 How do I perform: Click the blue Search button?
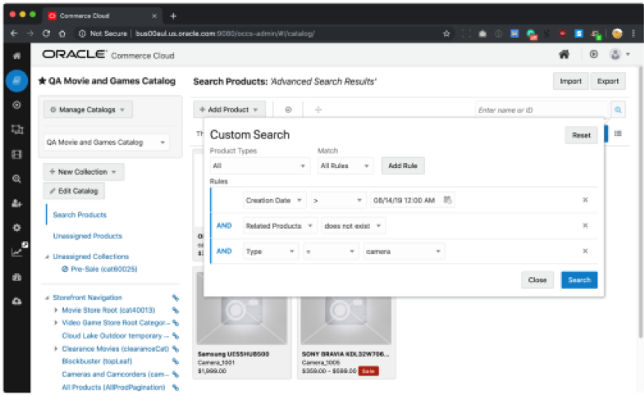579,280
